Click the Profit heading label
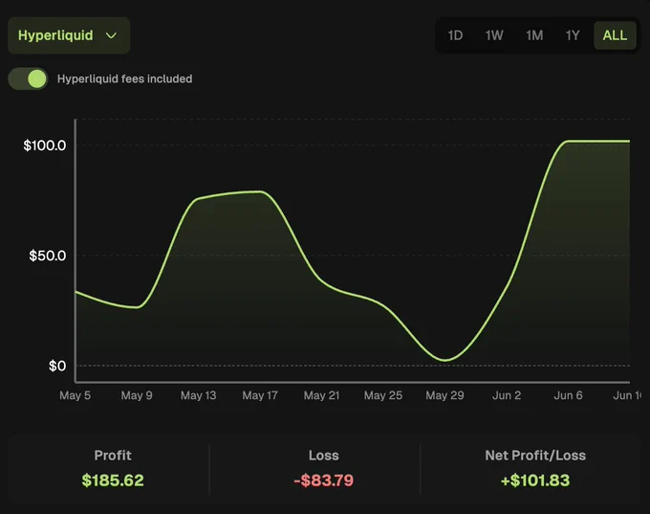Image resolution: width=650 pixels, height=514 pixels. 113,456
